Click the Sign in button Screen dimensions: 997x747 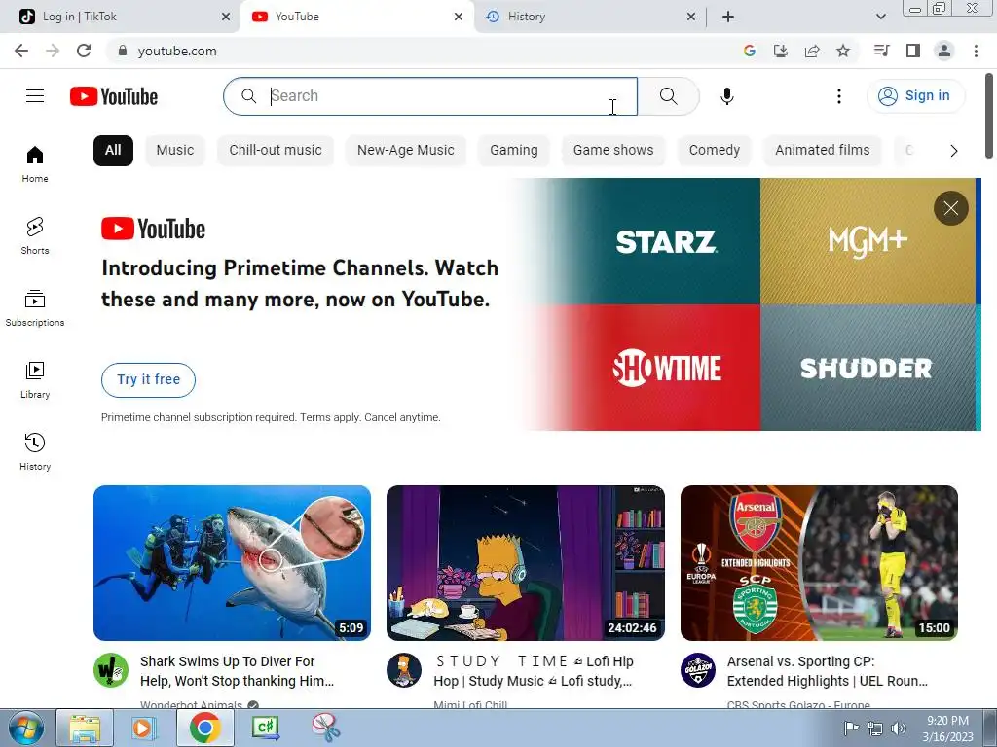coord(915,96)
